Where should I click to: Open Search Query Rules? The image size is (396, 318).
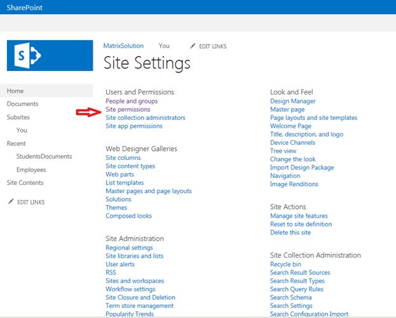pyautogui.click(x=297, y=289)
